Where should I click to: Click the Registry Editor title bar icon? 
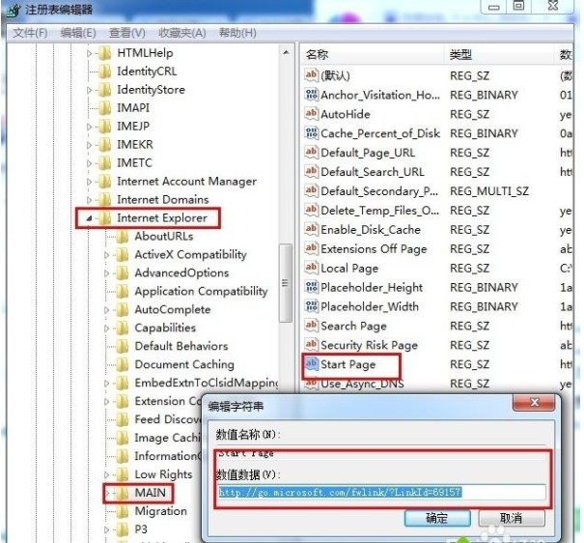point(14,10)
